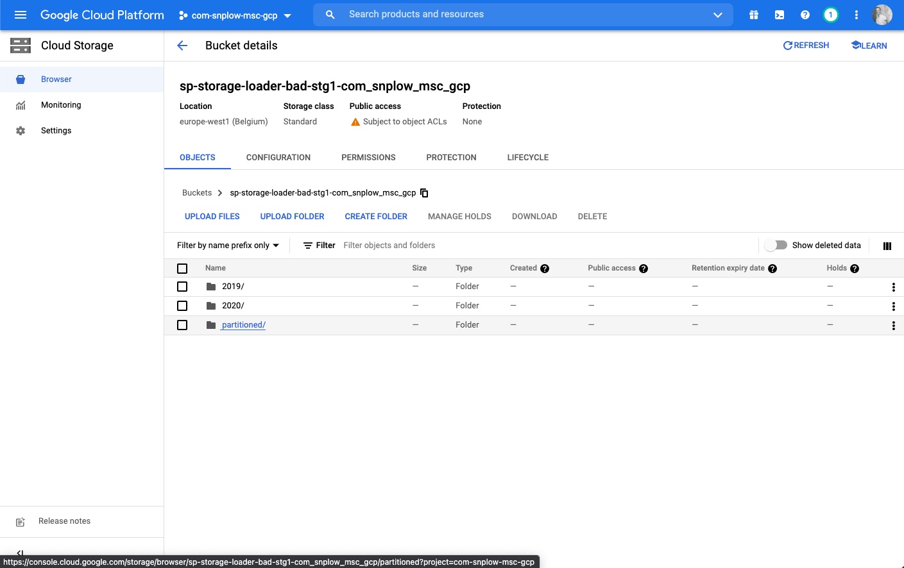The width and height of the screenshot is (904, 568).
Task: Expand the com-snplow-msc-gcp project selector
Action: click(x=235, y=15)
